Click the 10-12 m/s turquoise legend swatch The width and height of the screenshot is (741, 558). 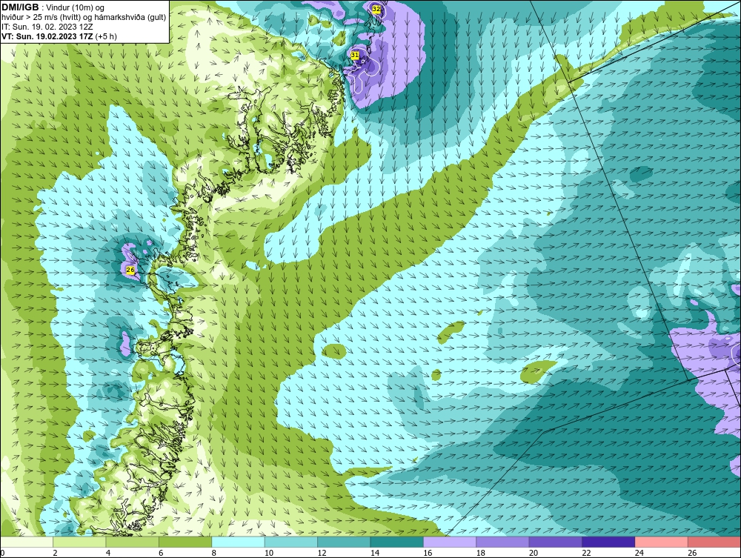291,542
